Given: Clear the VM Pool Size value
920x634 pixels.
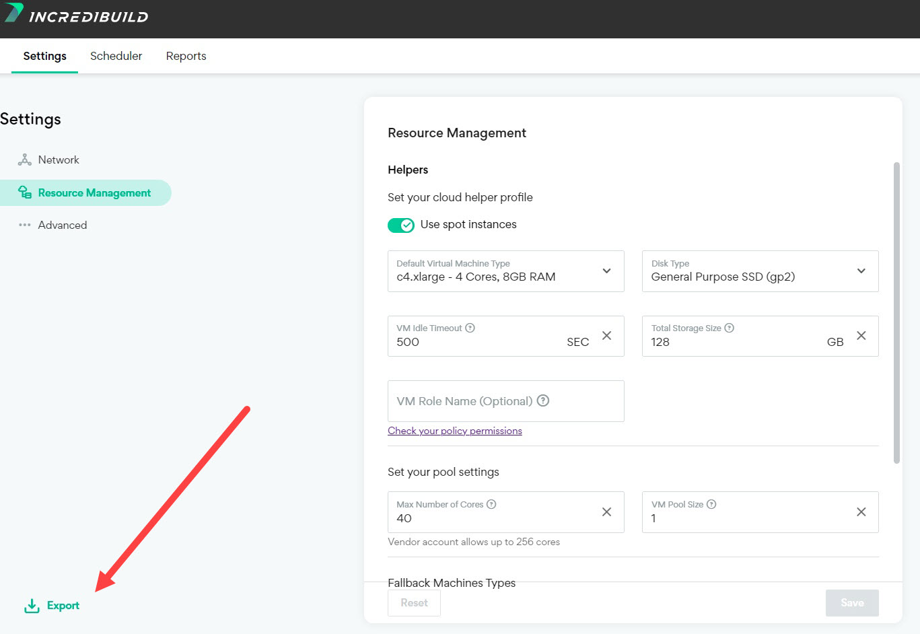Looking at the screenshot, I should 861,512.
